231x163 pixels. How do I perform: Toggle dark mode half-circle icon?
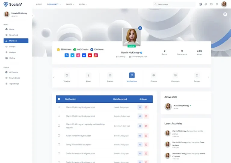200,4
